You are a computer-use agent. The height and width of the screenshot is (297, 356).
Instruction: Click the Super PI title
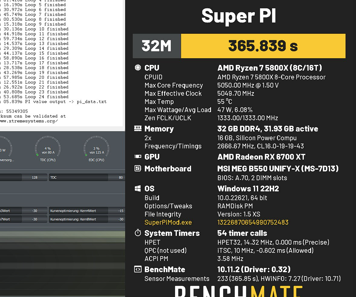[239, 16]
